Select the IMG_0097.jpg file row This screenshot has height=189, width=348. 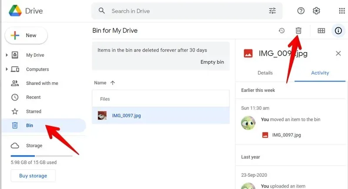coord(161,115)
